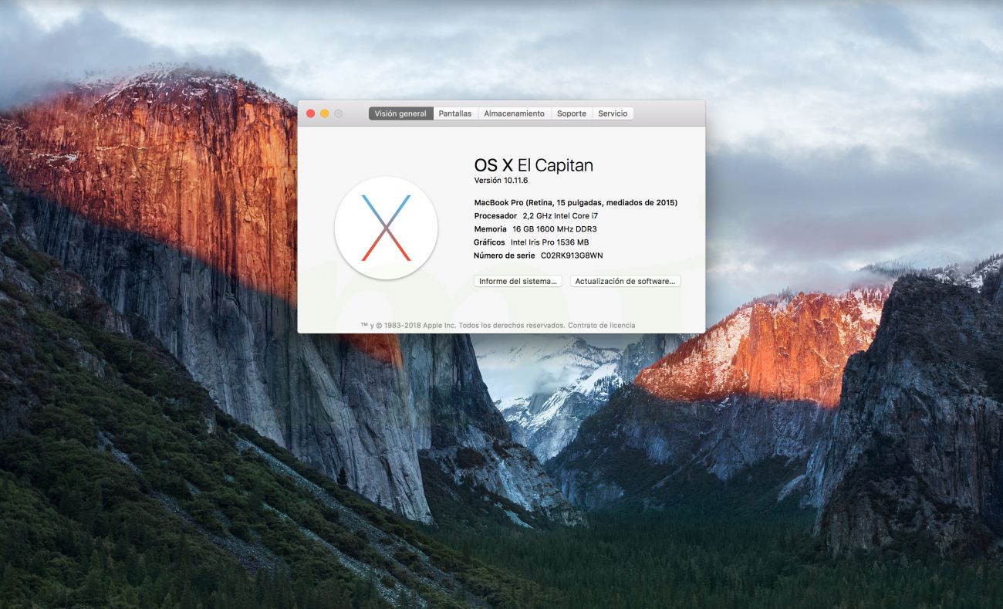1003x609 pixels.
Task: Open the Contrato de licencia link
Action: 602,326
